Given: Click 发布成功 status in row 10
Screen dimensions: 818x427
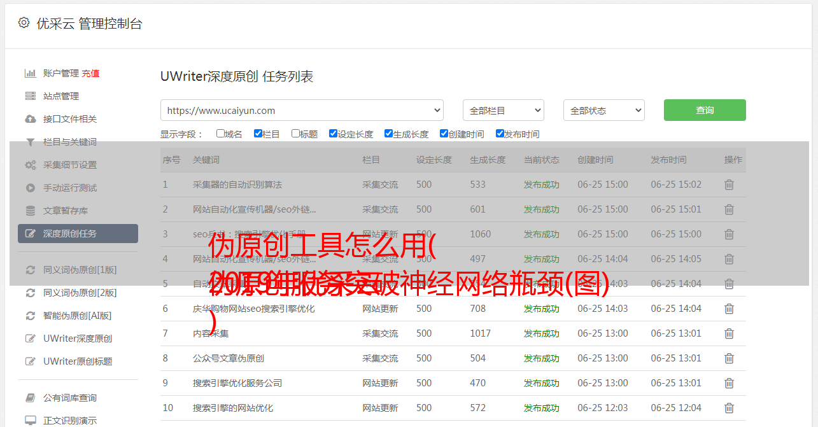Looking at the screenshot, I should [542, 408].
